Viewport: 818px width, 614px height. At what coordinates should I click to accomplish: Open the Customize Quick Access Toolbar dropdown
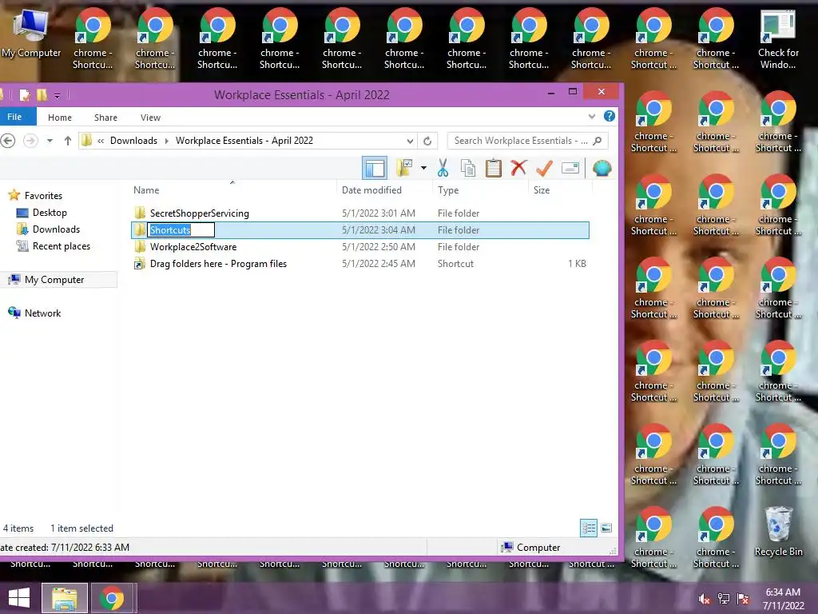click(x=57, y=96)
